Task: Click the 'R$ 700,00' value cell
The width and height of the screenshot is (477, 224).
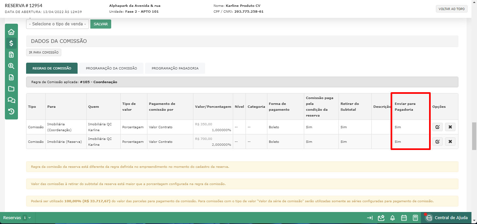Action: pos(203,139)
